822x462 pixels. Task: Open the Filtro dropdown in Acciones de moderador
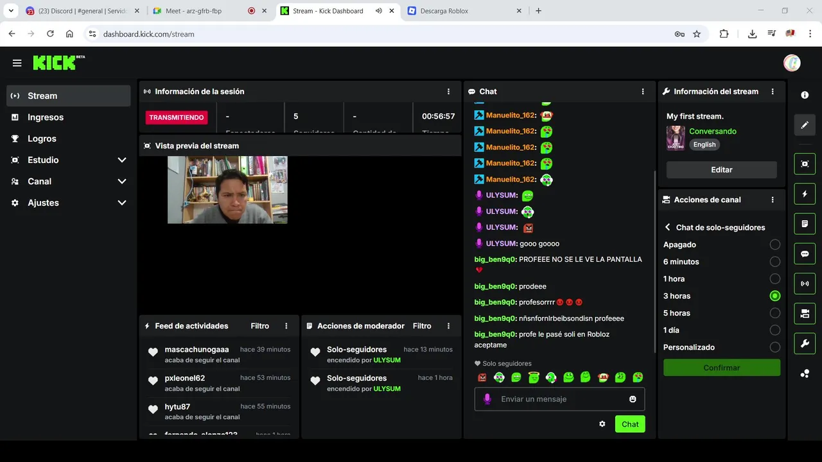(x=422, y=326)
